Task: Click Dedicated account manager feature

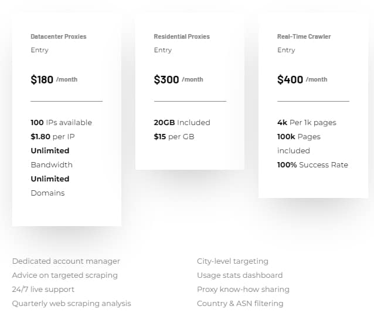Action: click(66, 261)
